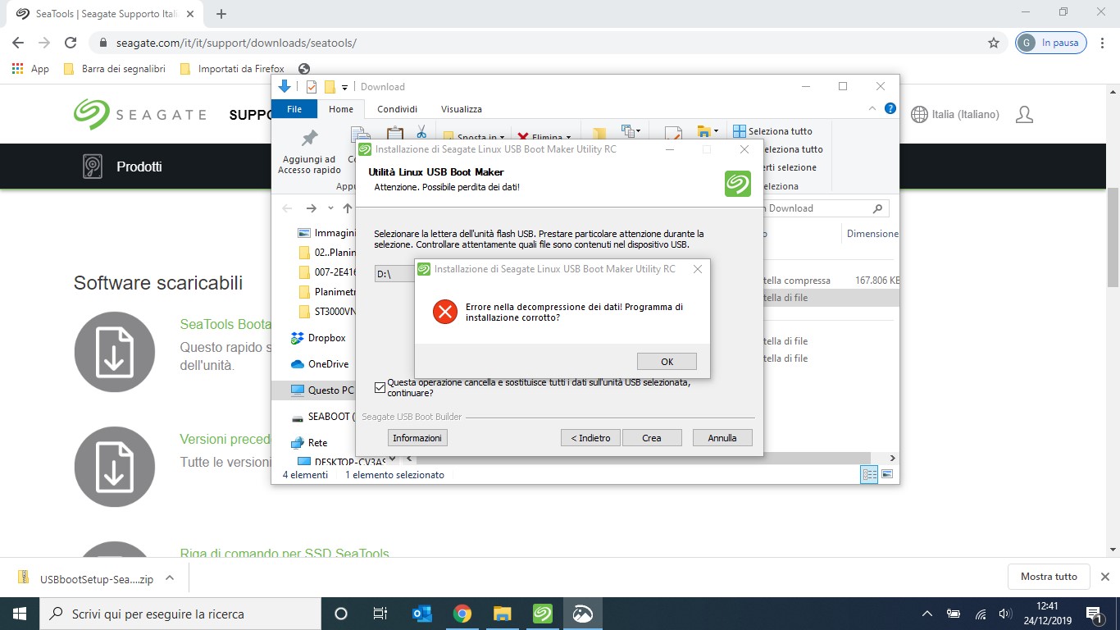The height and width of the screenshot is (630, 1120).
Task: Click the Explorer help question mark icon
Action: (x=890, y=109)
